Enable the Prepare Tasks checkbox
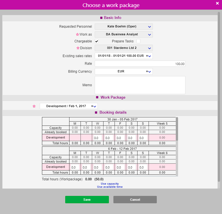222x214 pixels. pos(138,41)
